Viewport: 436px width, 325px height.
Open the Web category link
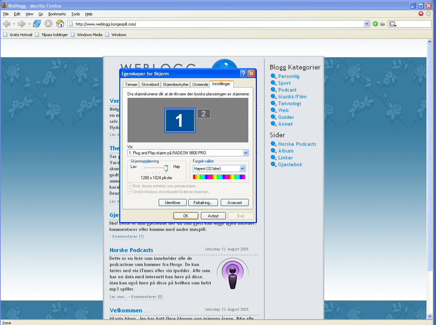pos(283,110)
